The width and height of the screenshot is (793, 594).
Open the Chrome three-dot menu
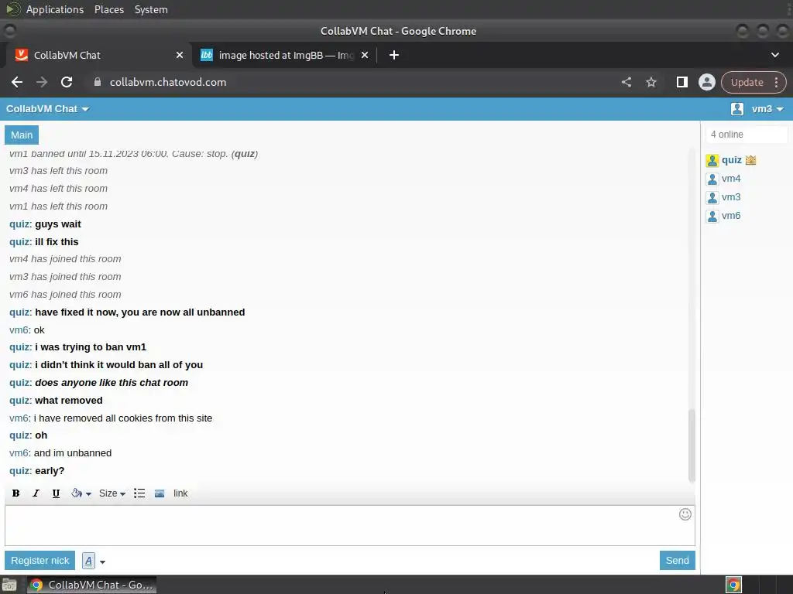[x=776, y=82]
